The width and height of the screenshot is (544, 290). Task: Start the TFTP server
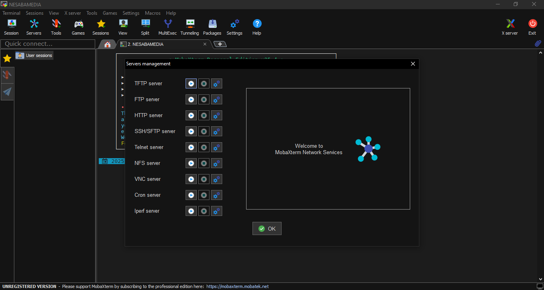click(191, 84)
